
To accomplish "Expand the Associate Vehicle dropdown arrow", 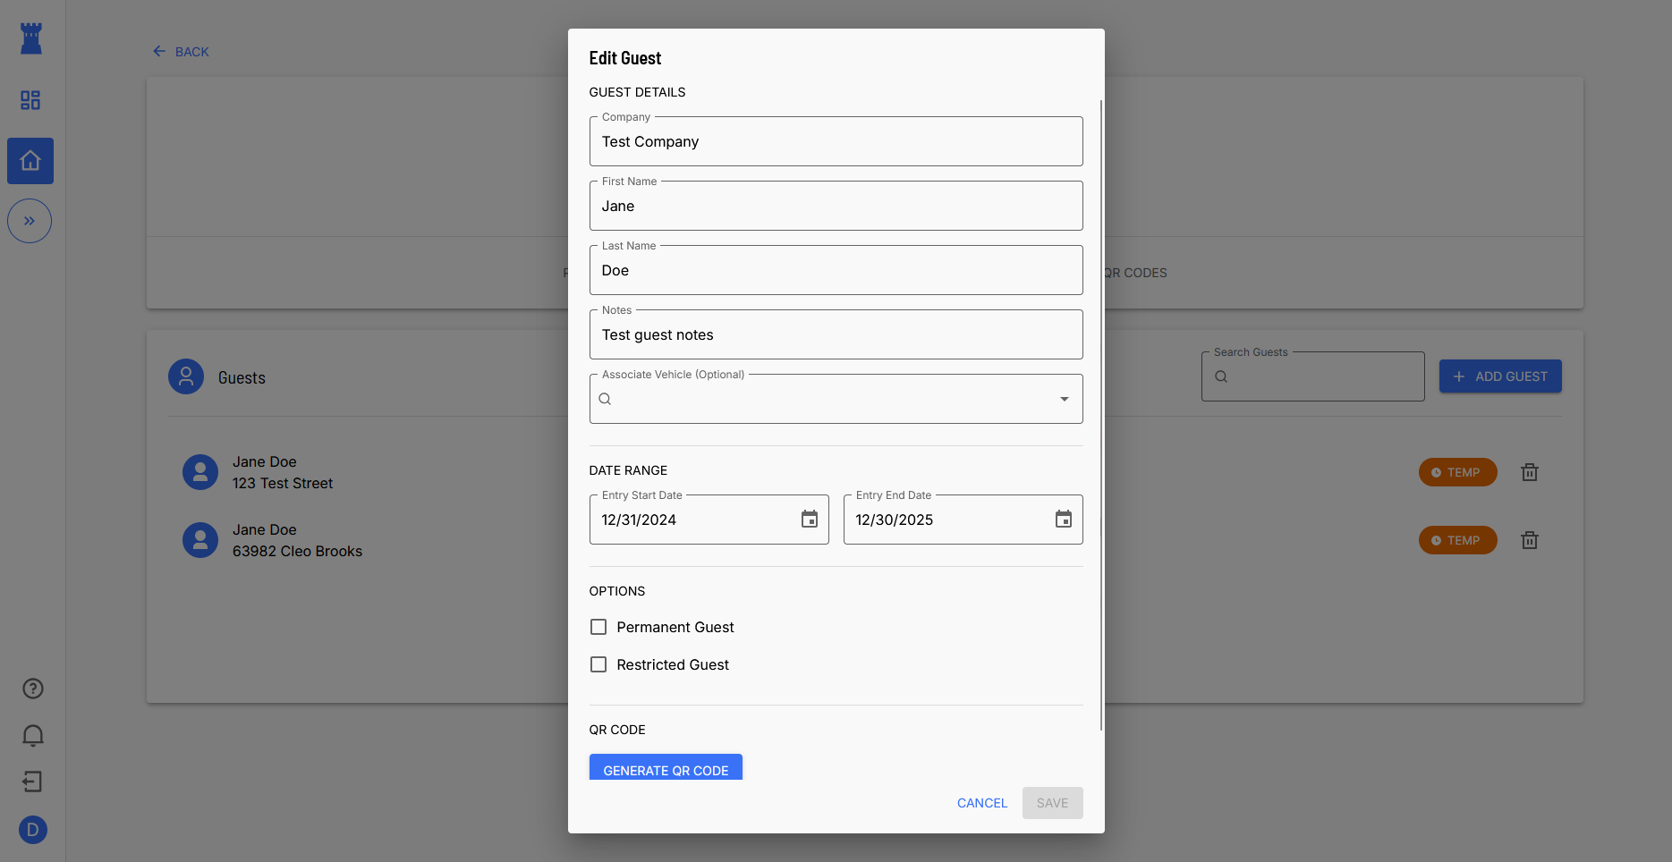I will (1064, 399).
